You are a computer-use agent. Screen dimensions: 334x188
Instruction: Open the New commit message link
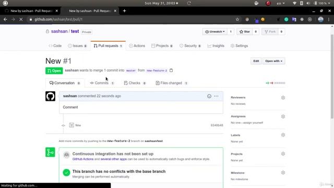78,125
